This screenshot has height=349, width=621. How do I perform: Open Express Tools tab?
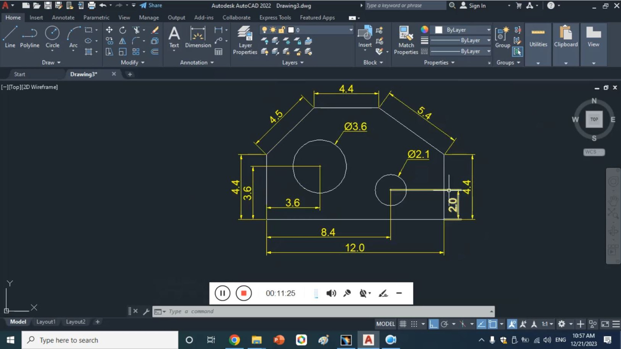275,17
